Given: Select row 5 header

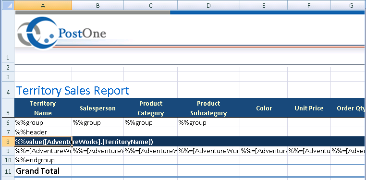Looking at the screenshot, I should [x=8, y=108].
